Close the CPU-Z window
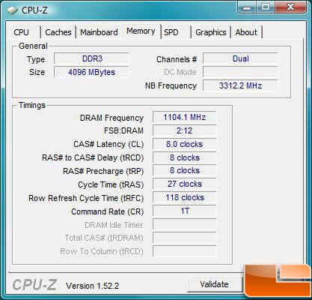The width and height of the screenshot is (312, 300). tap(290, 7)
